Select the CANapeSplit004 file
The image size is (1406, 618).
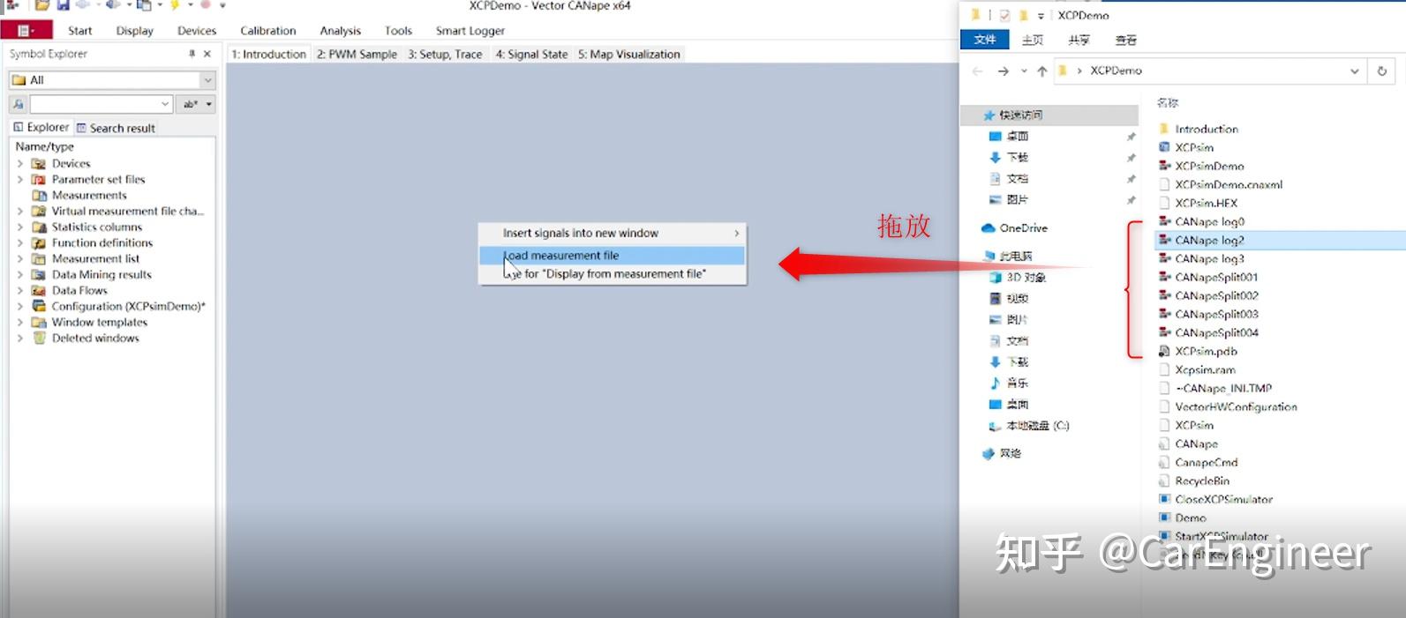click(x=1216, y=332)
